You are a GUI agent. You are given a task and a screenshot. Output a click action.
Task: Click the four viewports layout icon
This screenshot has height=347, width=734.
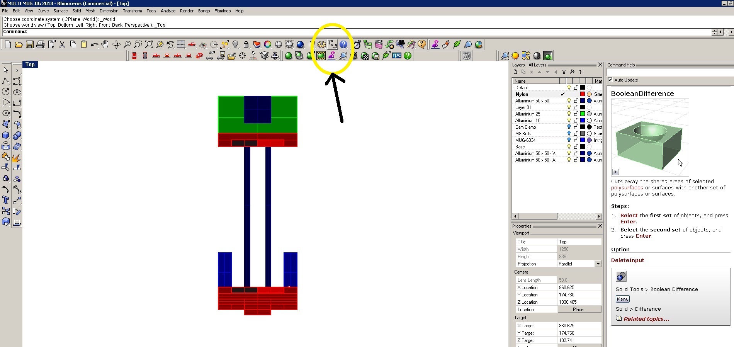click(181, 44)
